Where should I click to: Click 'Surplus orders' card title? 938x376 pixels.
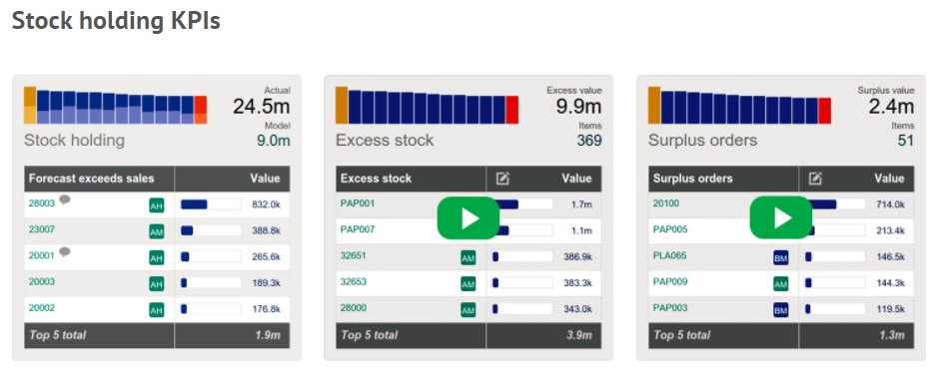point(703,141)
